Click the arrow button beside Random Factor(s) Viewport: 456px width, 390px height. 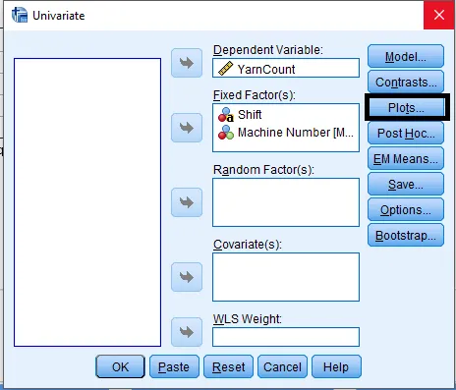click(x=187, y=202)
